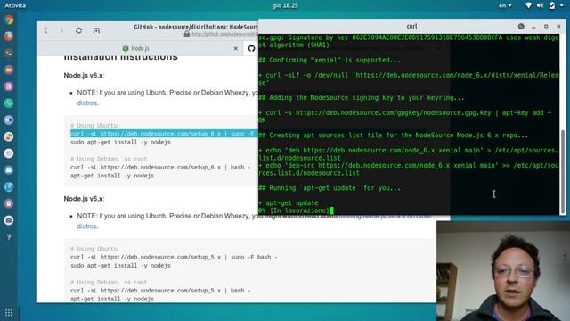Open the orange Files icon in dock

click(x=9, y=70)
